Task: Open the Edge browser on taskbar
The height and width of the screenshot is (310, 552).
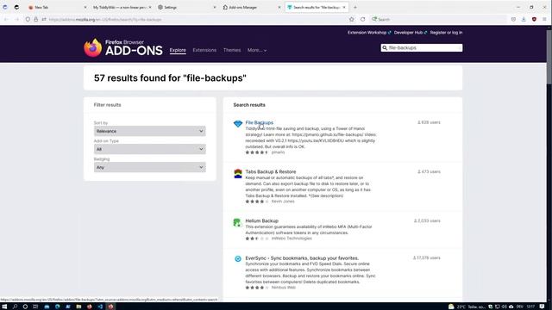Action: [x=58, y=307]
